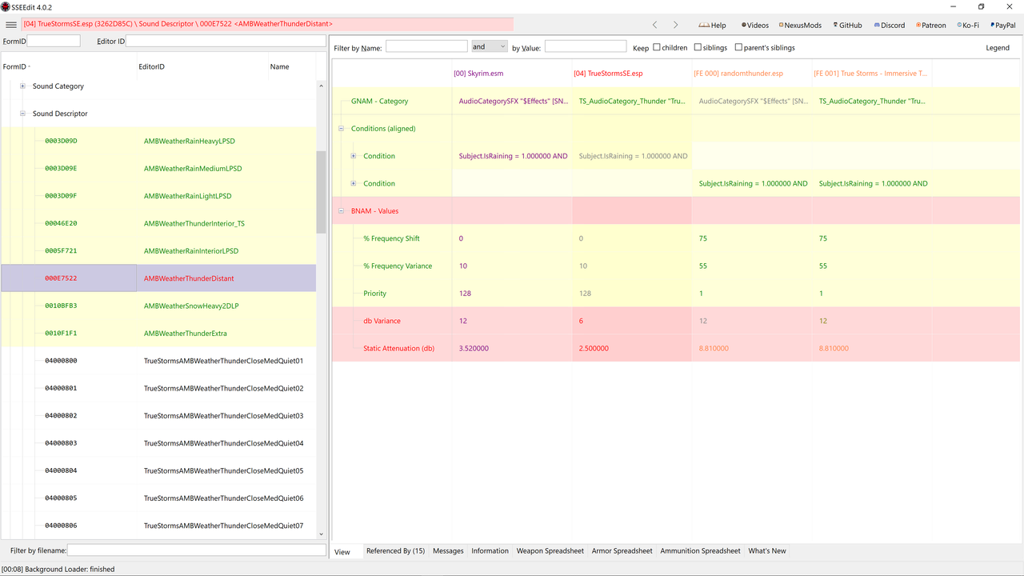
Task: Collapse Conditions (aligned) section
Action: 342,129
